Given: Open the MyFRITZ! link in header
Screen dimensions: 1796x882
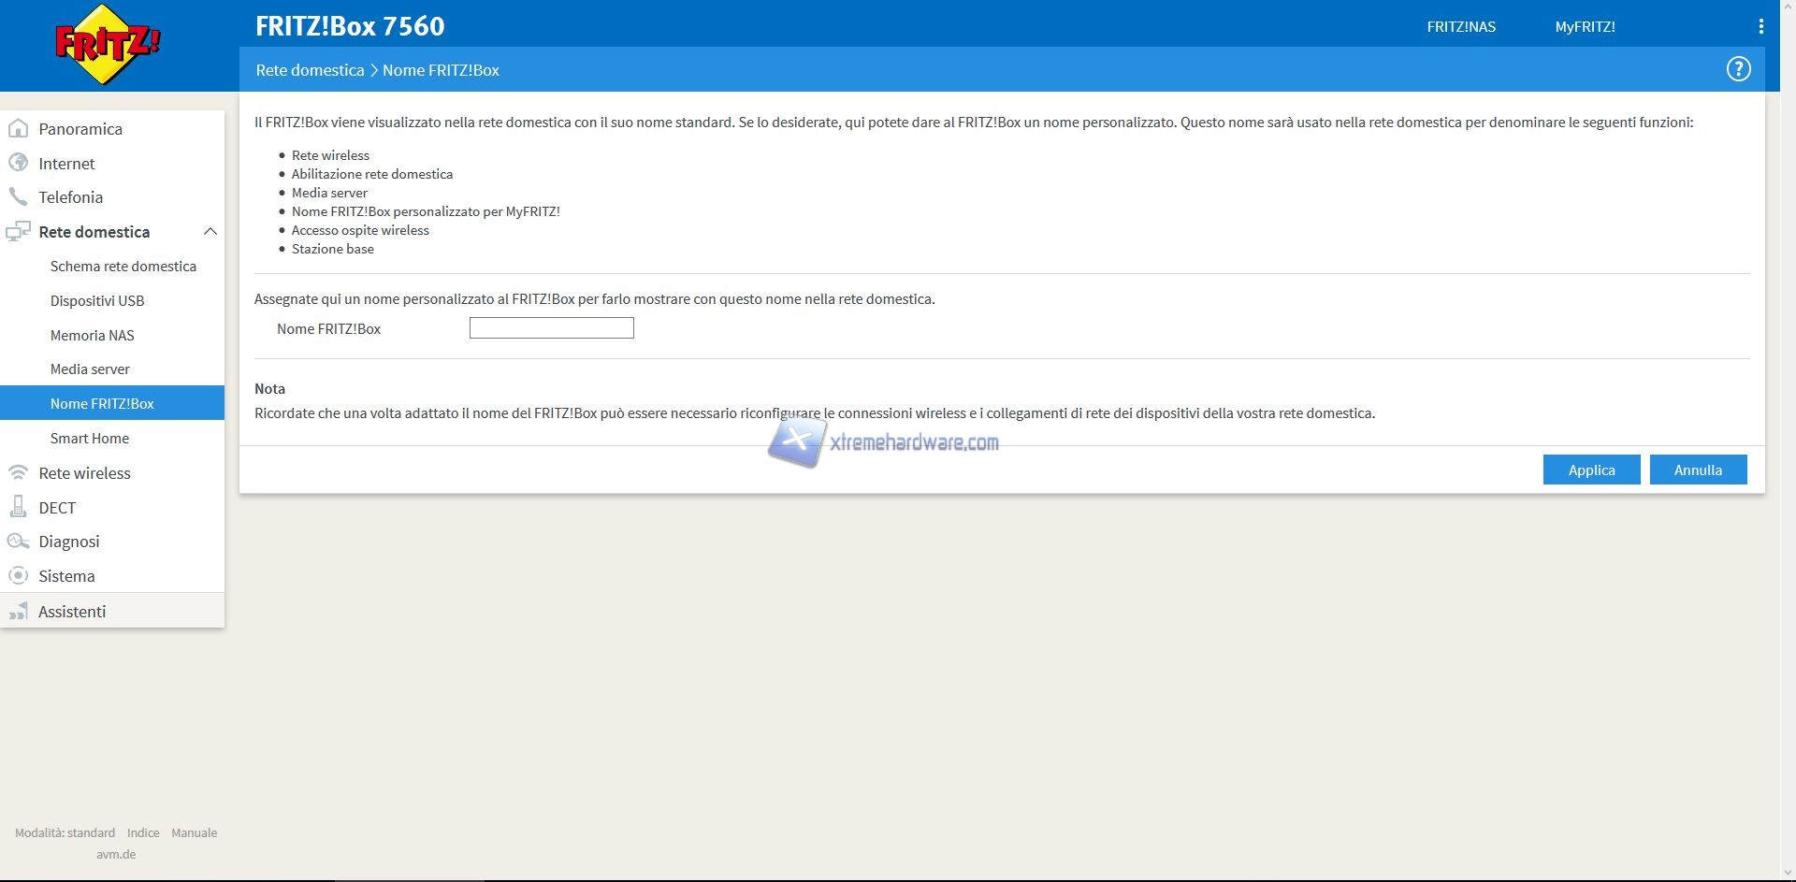Looking at the screenshot, I should [1585, 27].
